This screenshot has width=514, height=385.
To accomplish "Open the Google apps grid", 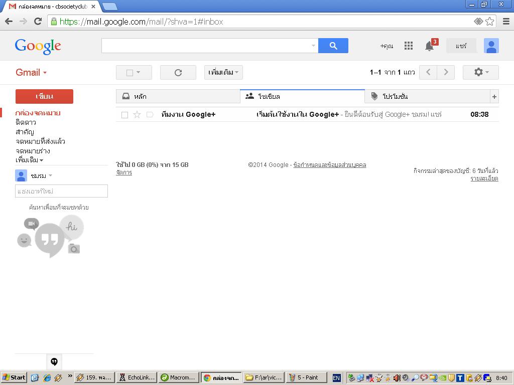I will (409, 46).
